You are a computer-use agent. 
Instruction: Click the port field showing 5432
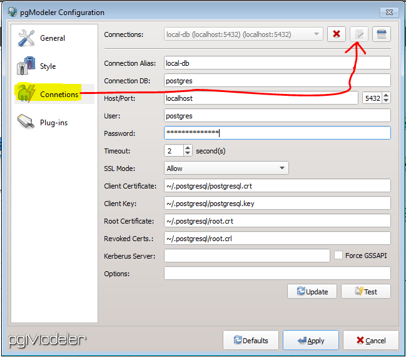point(372,98)
